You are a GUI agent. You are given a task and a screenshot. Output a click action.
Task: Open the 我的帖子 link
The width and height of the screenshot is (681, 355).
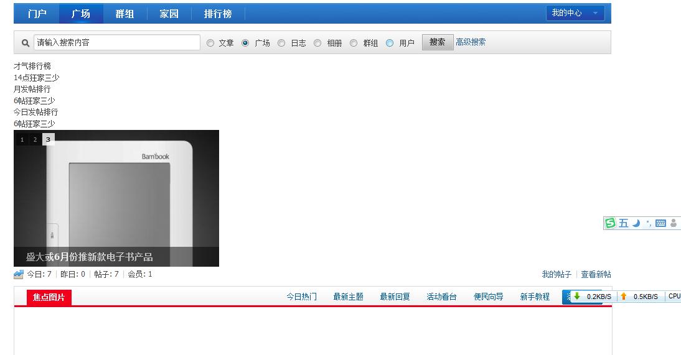coord(557,274)
